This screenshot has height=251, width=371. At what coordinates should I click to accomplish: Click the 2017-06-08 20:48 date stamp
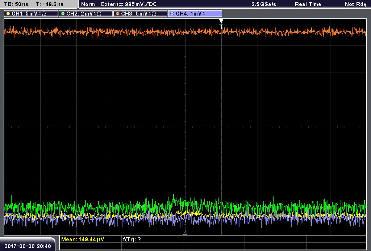coord(28,246)
